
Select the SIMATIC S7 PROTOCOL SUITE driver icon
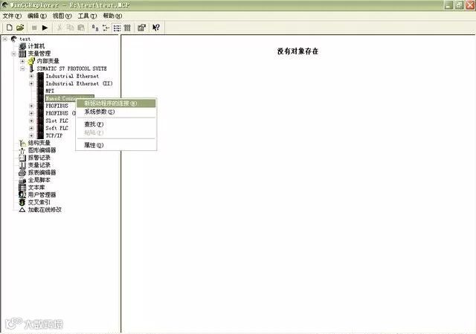point(31,68)
